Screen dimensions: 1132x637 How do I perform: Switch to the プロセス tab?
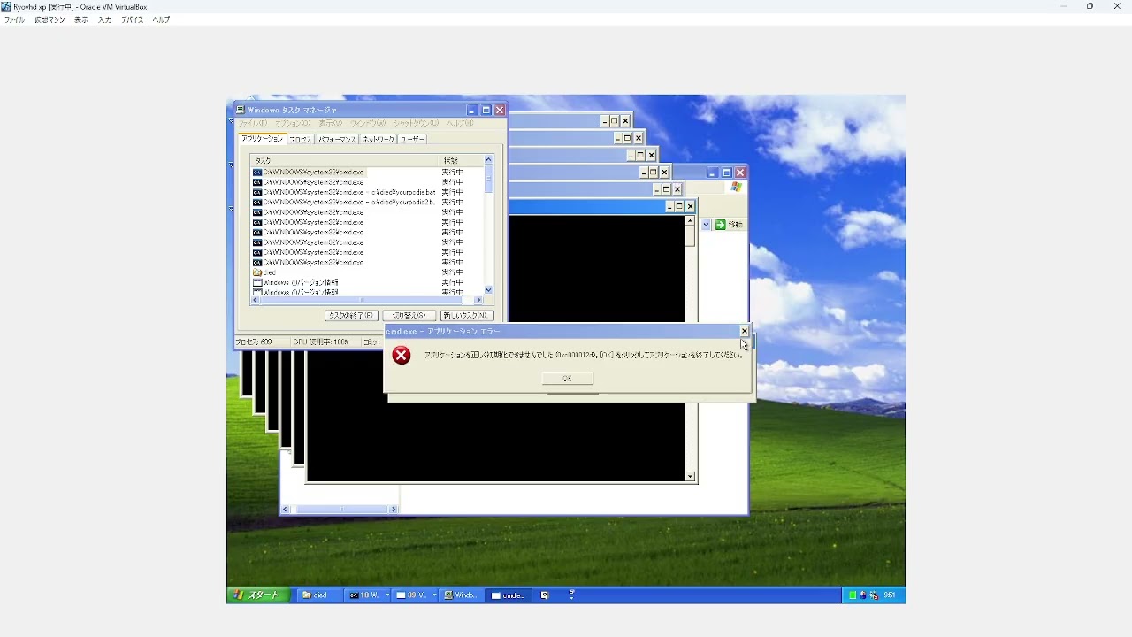tap(301, 140)
